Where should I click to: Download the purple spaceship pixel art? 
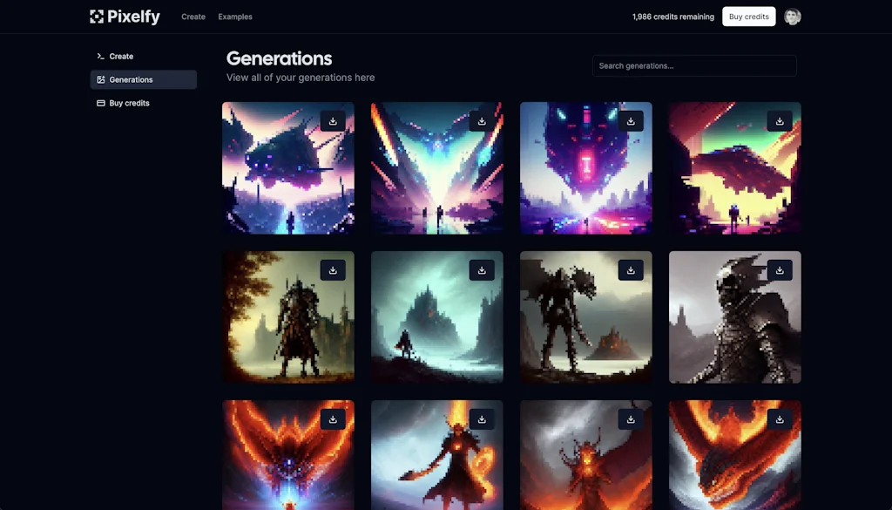(333, 121)
